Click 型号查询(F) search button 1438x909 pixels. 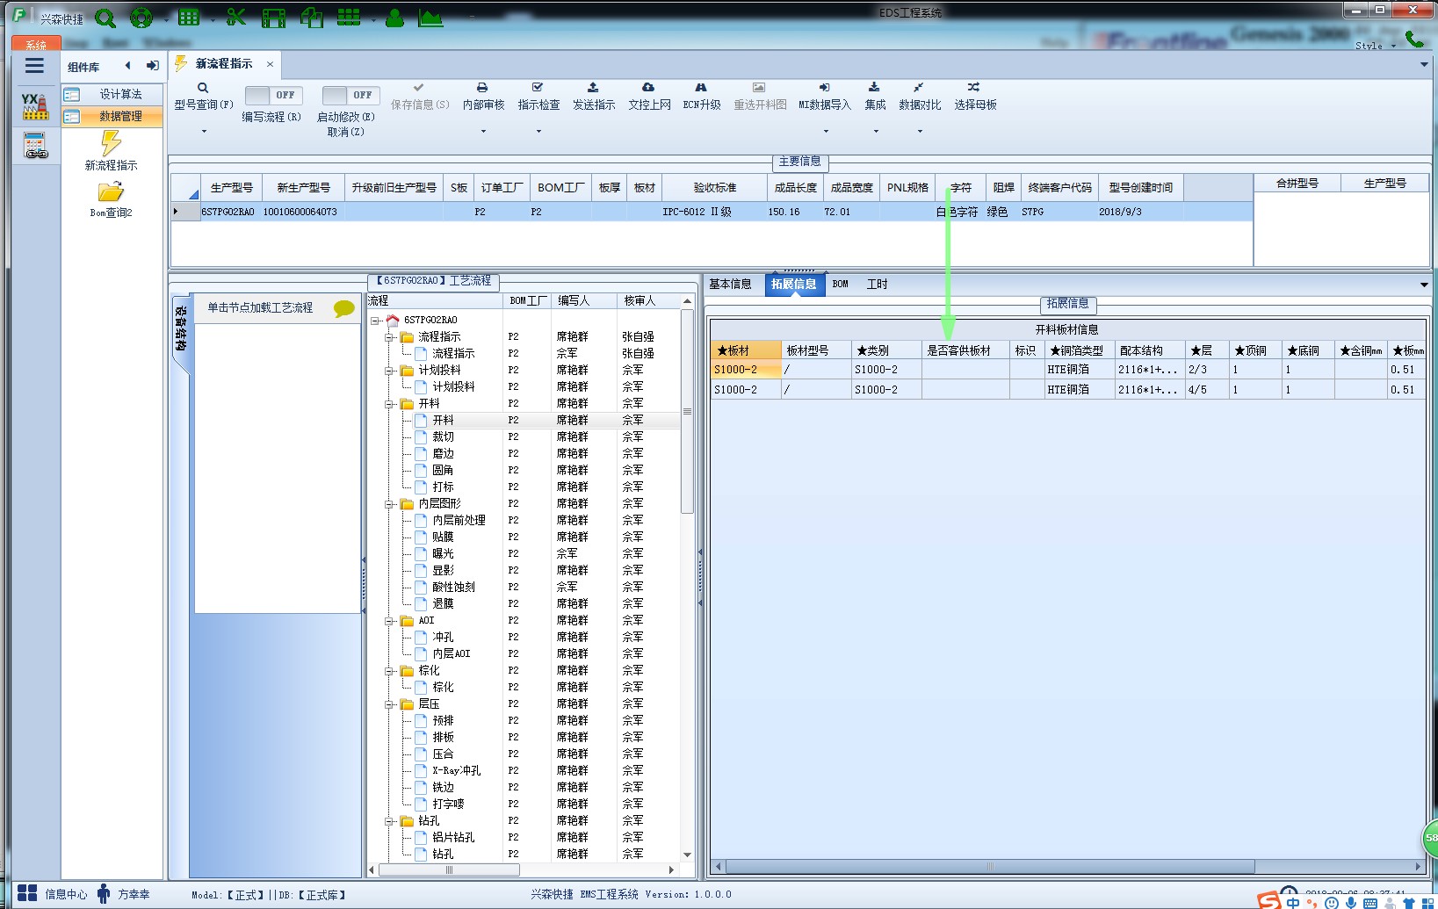(203, 96)
